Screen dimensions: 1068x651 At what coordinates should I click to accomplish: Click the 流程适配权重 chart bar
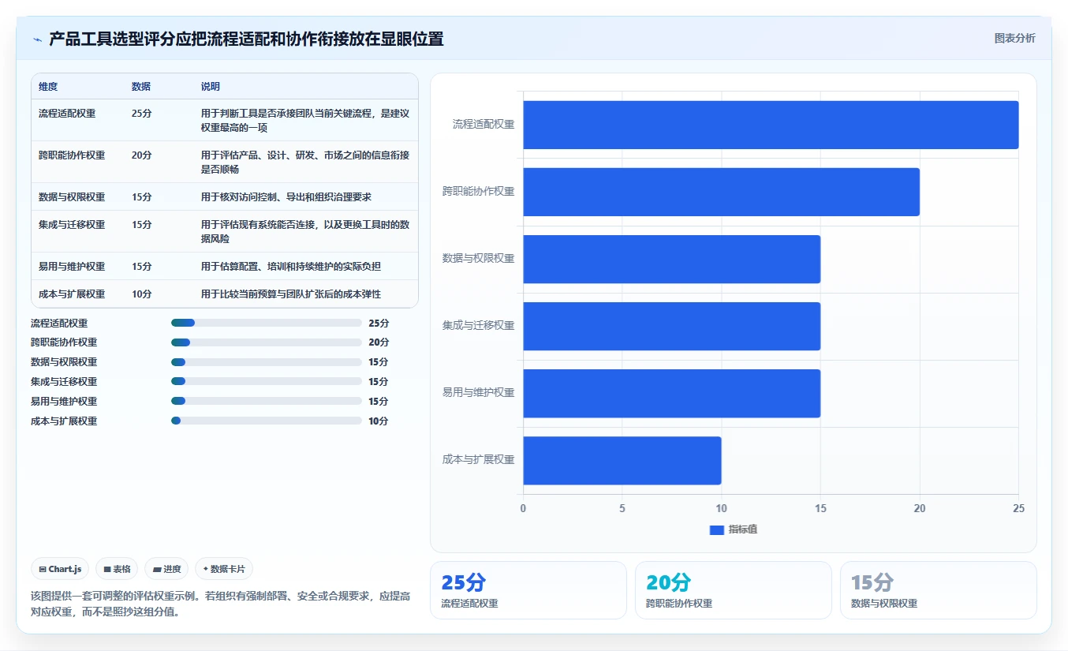pyautogui.click(x=771, y=125)
